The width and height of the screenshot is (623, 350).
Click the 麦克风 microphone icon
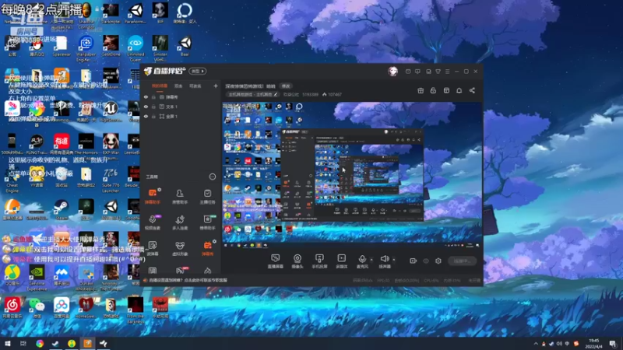point(362,259)
